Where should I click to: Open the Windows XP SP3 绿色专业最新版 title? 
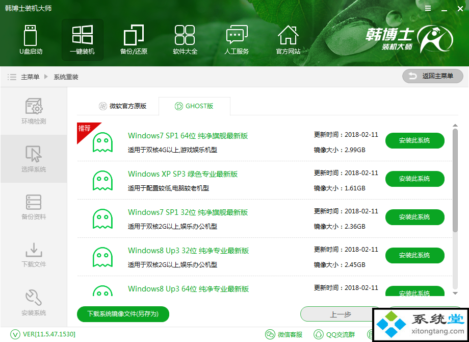point(183,174)
